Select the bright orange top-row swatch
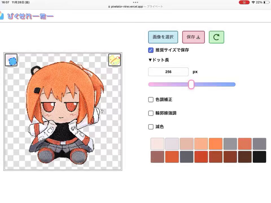Image resolution: width=271 pixels, height=203 pixels. click(216, 144)
